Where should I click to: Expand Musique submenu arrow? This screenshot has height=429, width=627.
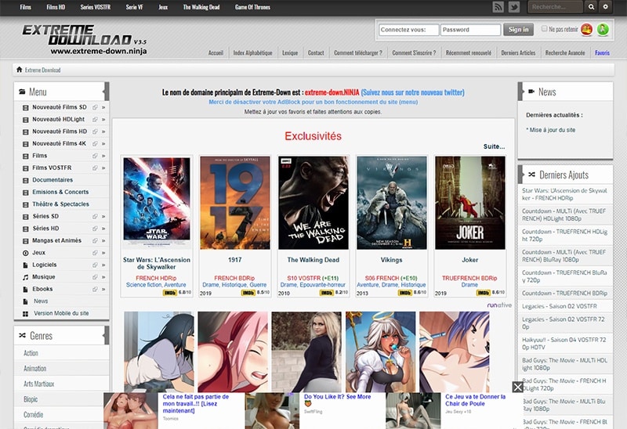103,277
